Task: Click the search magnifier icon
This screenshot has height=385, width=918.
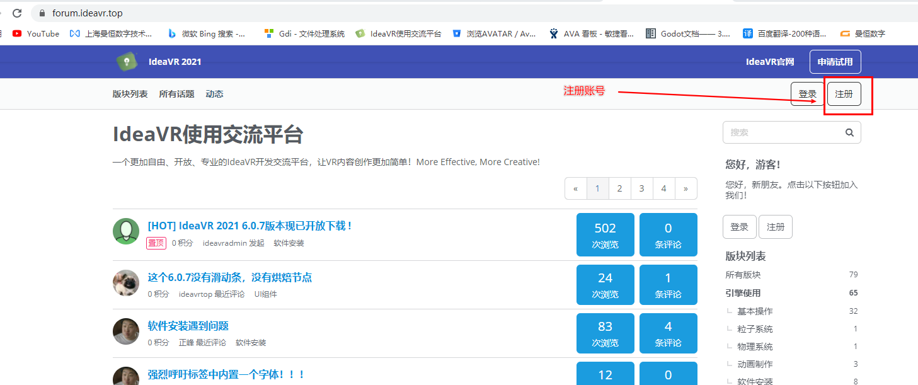Action: click(849, 132)
